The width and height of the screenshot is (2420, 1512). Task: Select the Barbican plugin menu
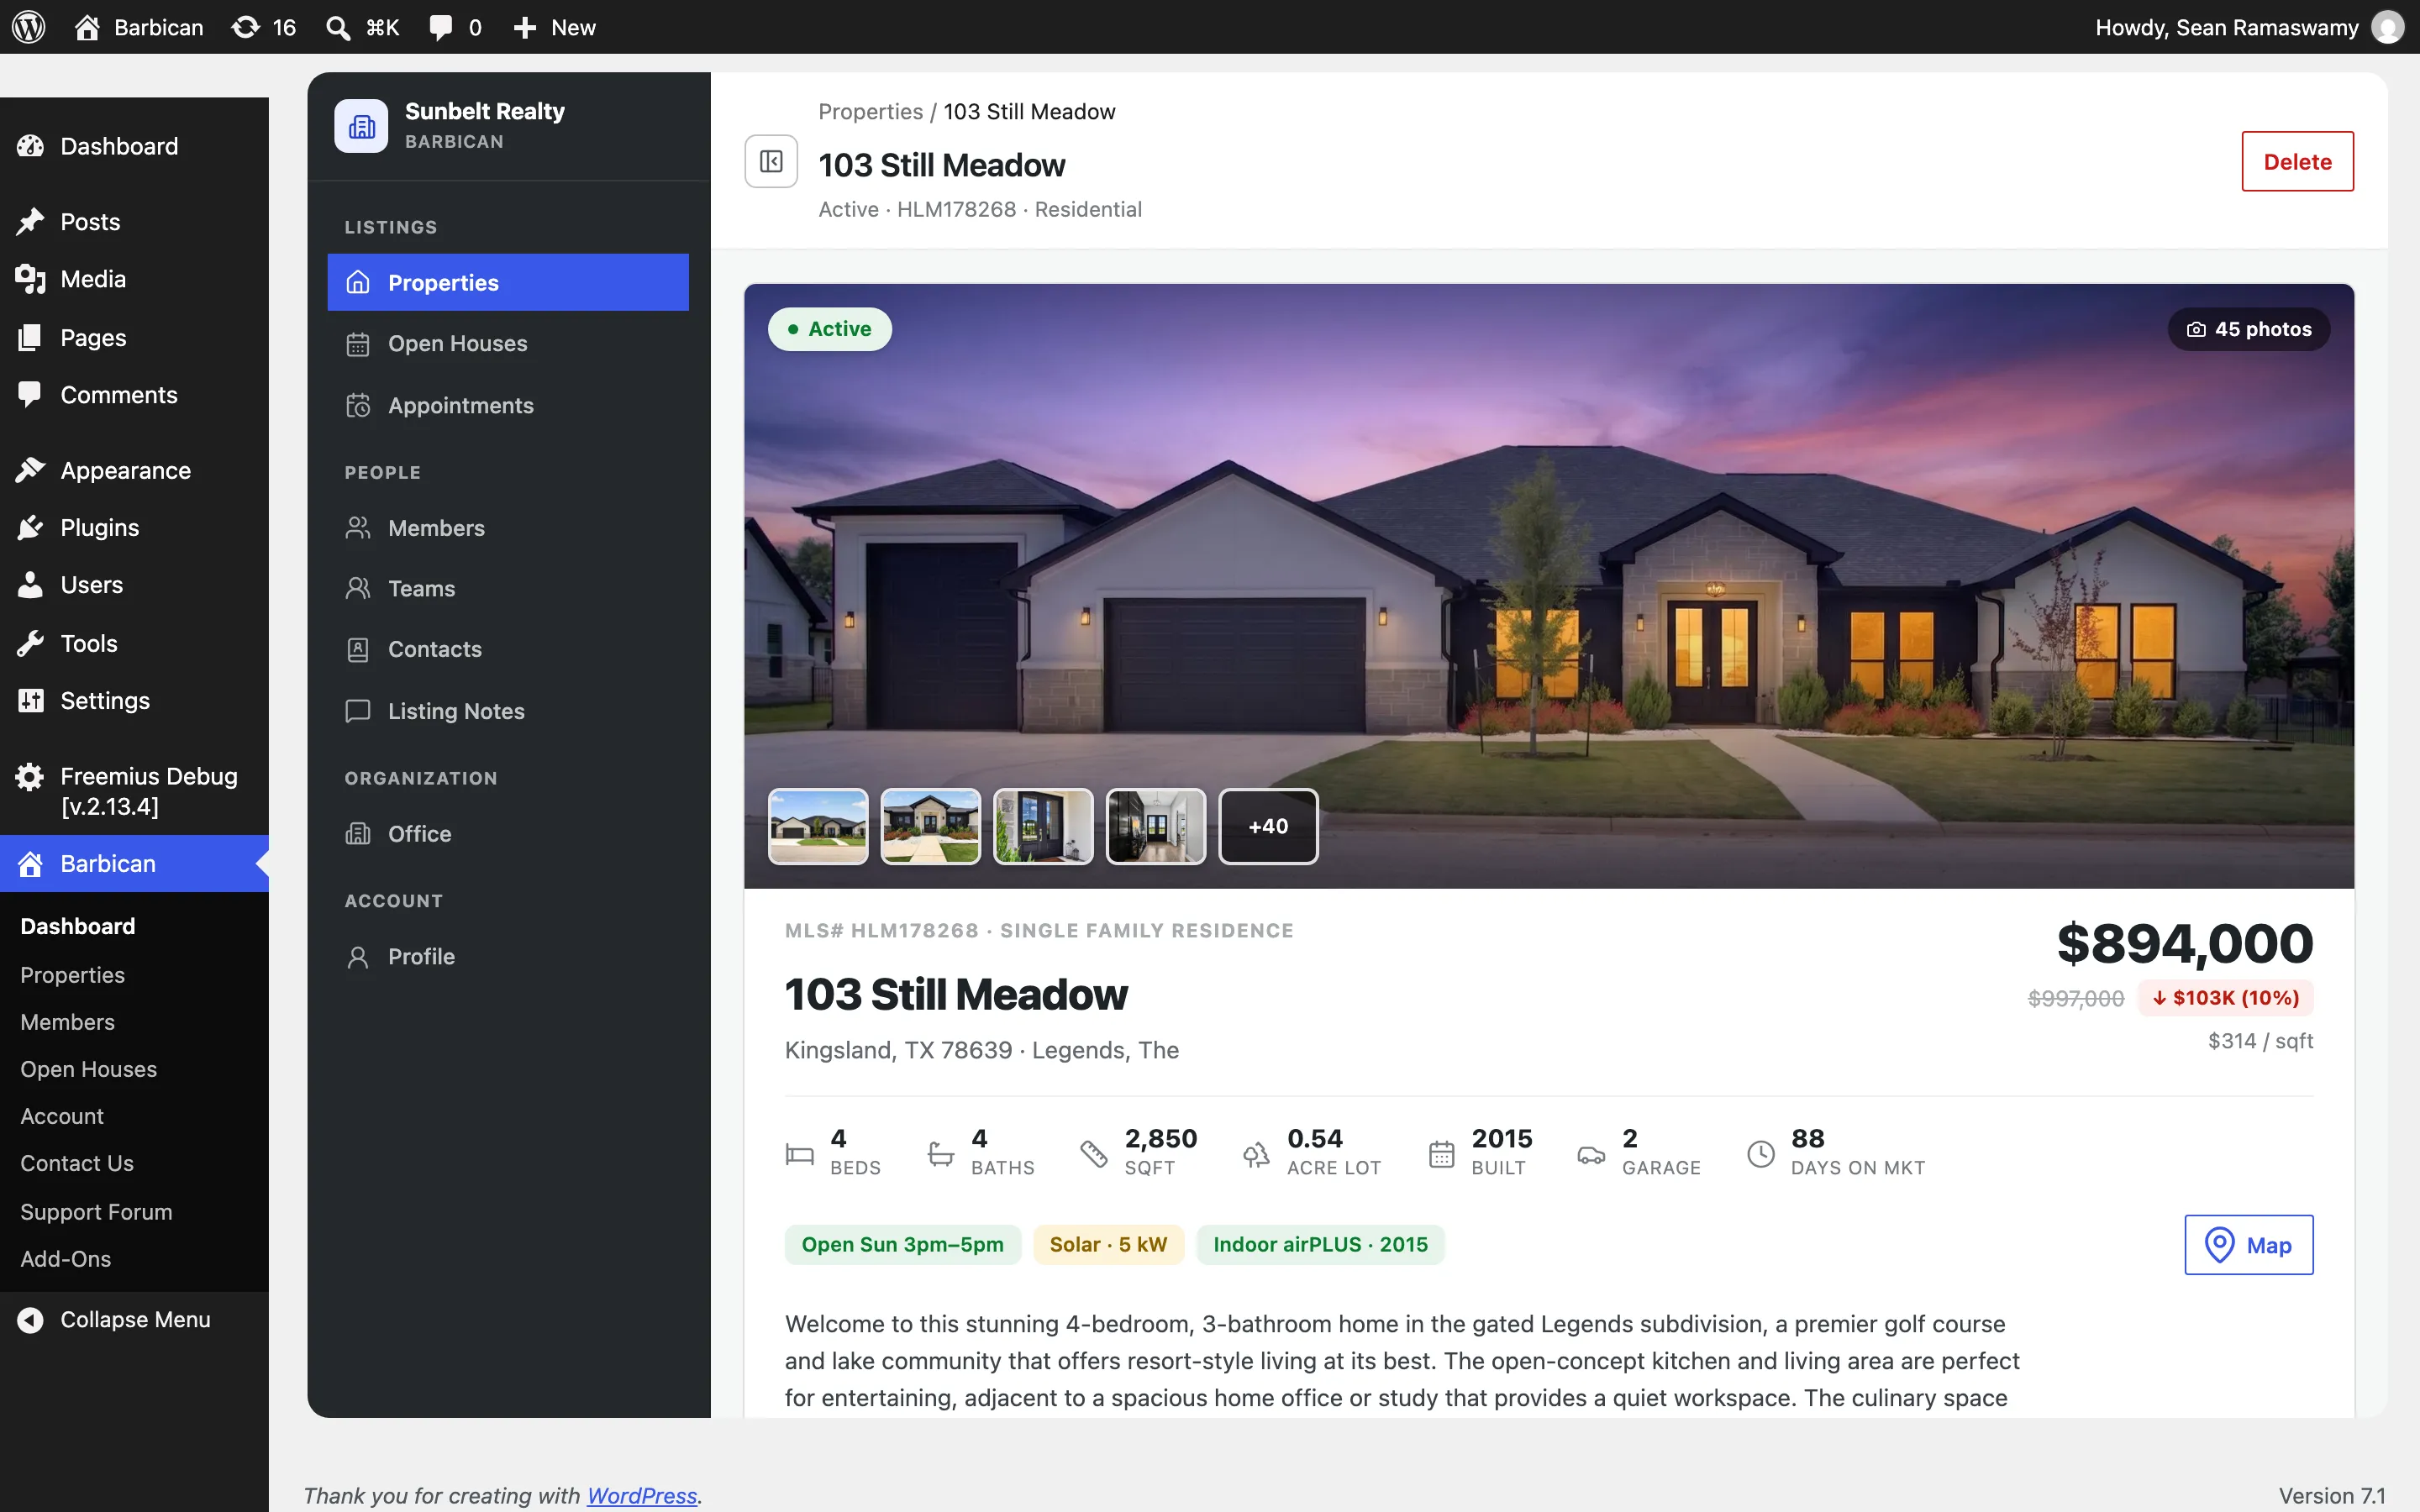coord(134,863)
